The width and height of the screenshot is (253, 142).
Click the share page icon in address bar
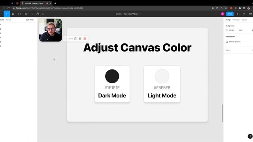tap(221, 8)
